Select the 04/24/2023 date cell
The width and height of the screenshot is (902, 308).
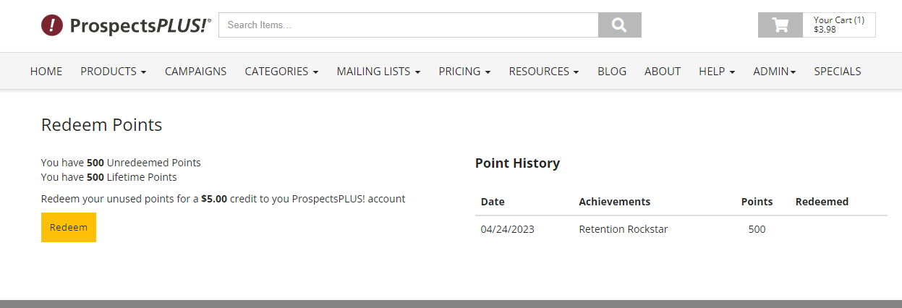coord(508,229)
